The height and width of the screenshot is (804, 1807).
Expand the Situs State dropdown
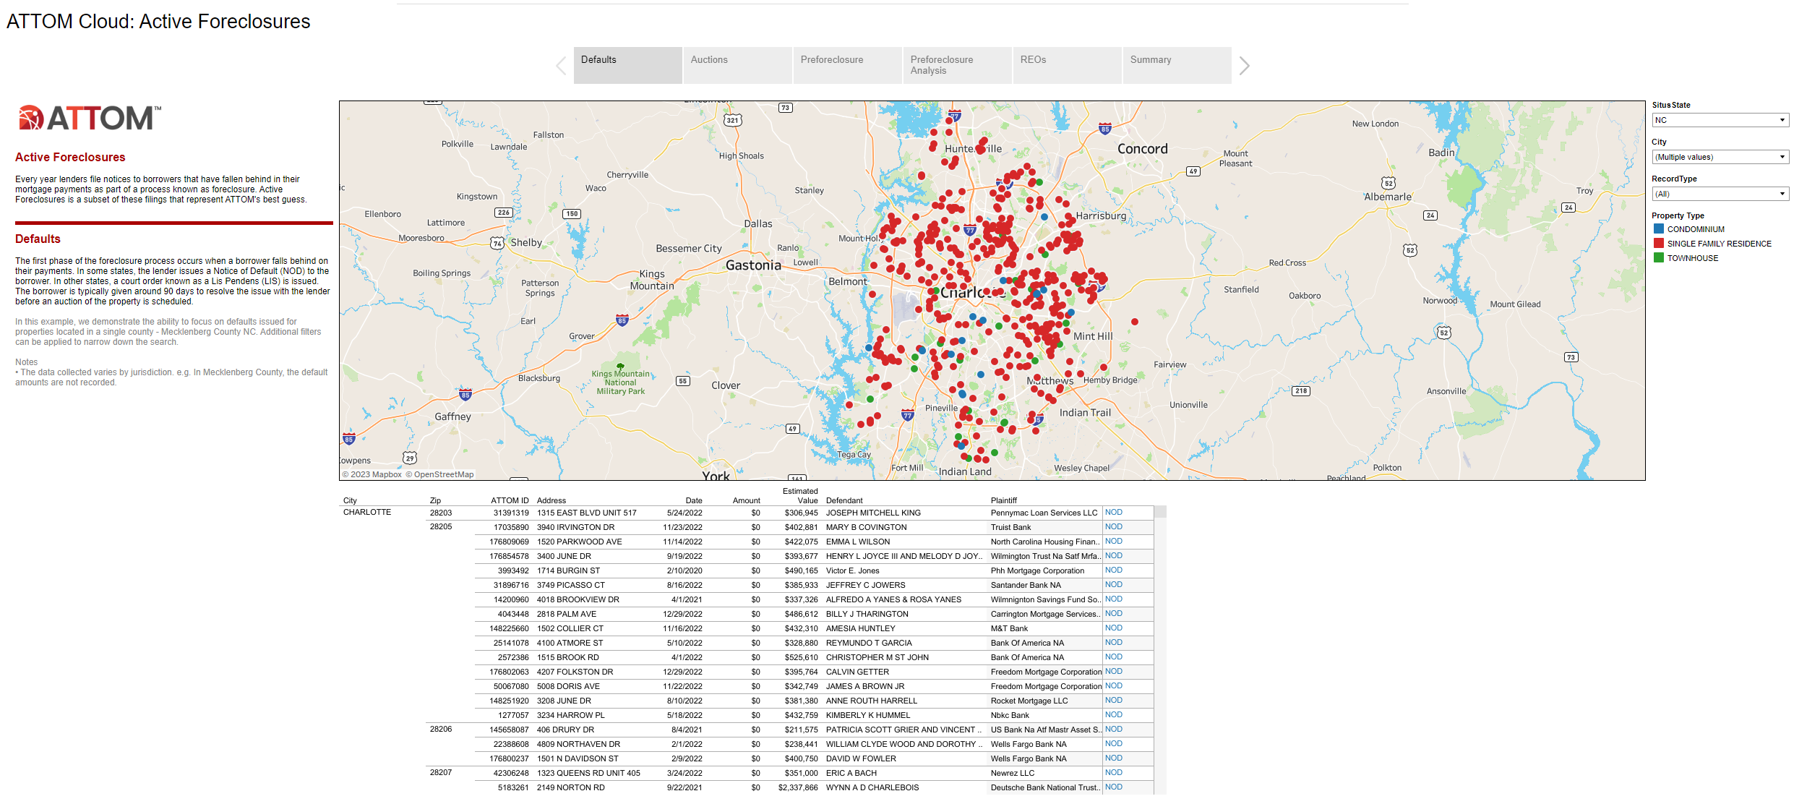coord(1720,120)
